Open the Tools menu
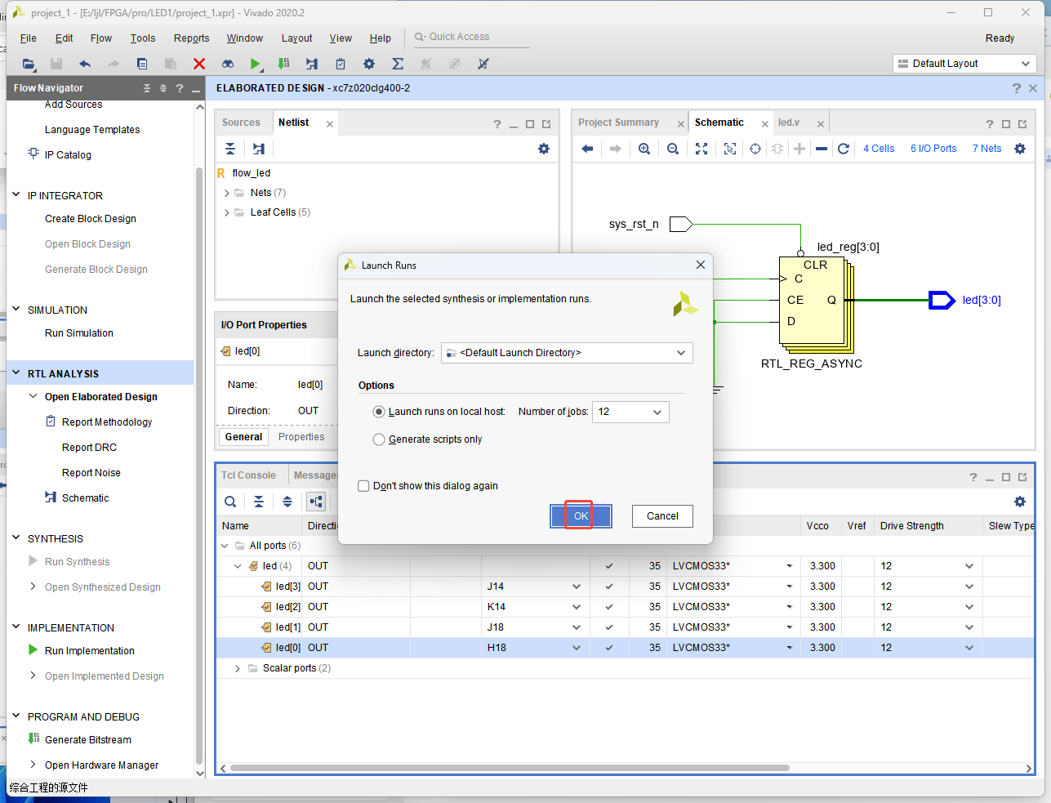The image size is (1051, 803). pyautogui.click(x=143, y=38)
